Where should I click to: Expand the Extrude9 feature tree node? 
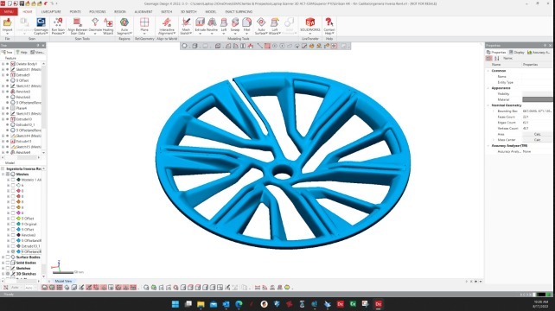[x=3, y=75]
